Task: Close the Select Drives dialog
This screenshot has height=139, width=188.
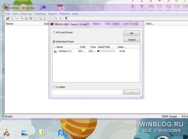Action: 137,23
